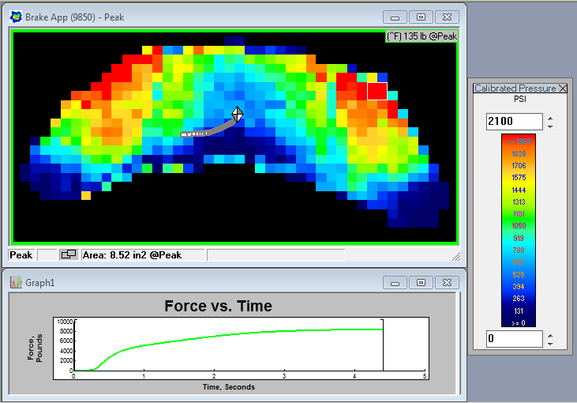
Task: Click the 2100 upper pressure limit field
Action: (x=514, y=122)
